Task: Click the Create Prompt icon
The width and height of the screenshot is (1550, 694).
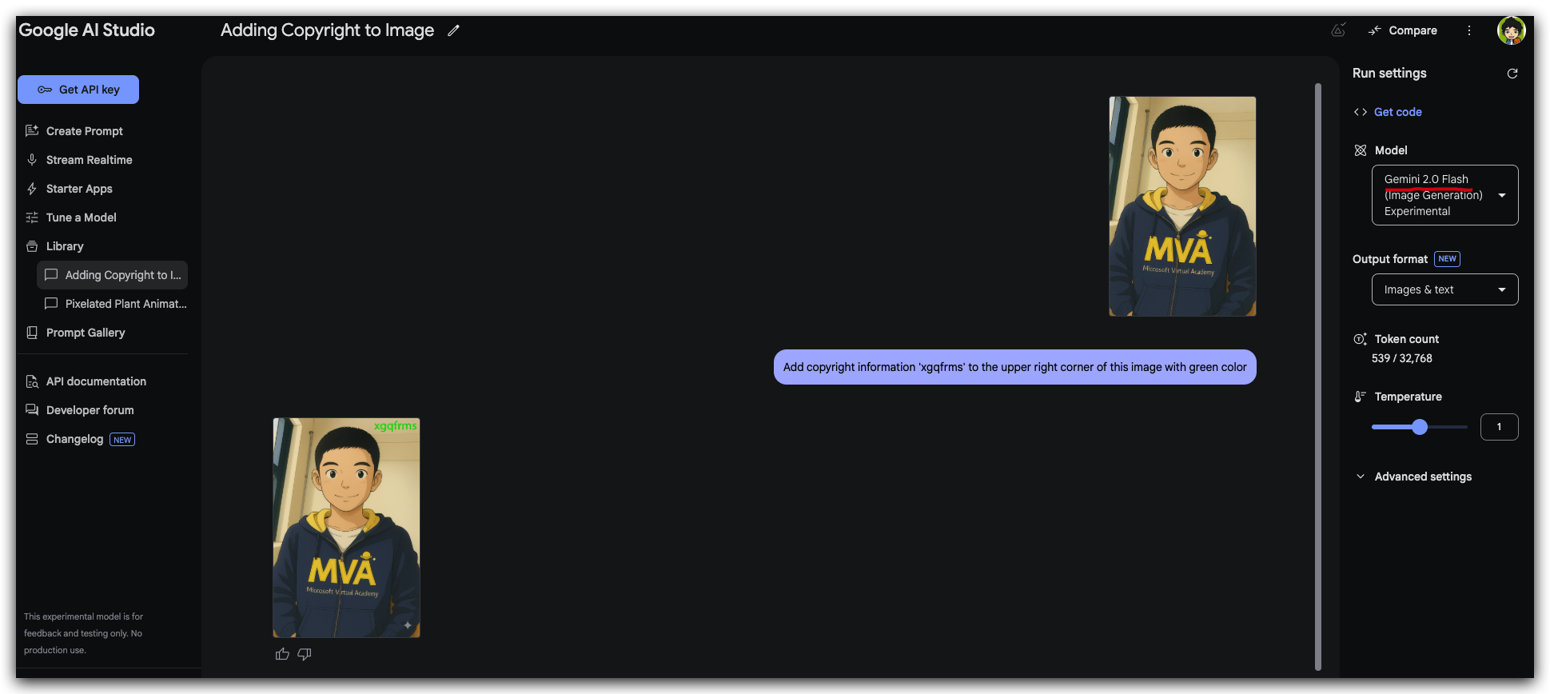Action: tap(32, 131)
